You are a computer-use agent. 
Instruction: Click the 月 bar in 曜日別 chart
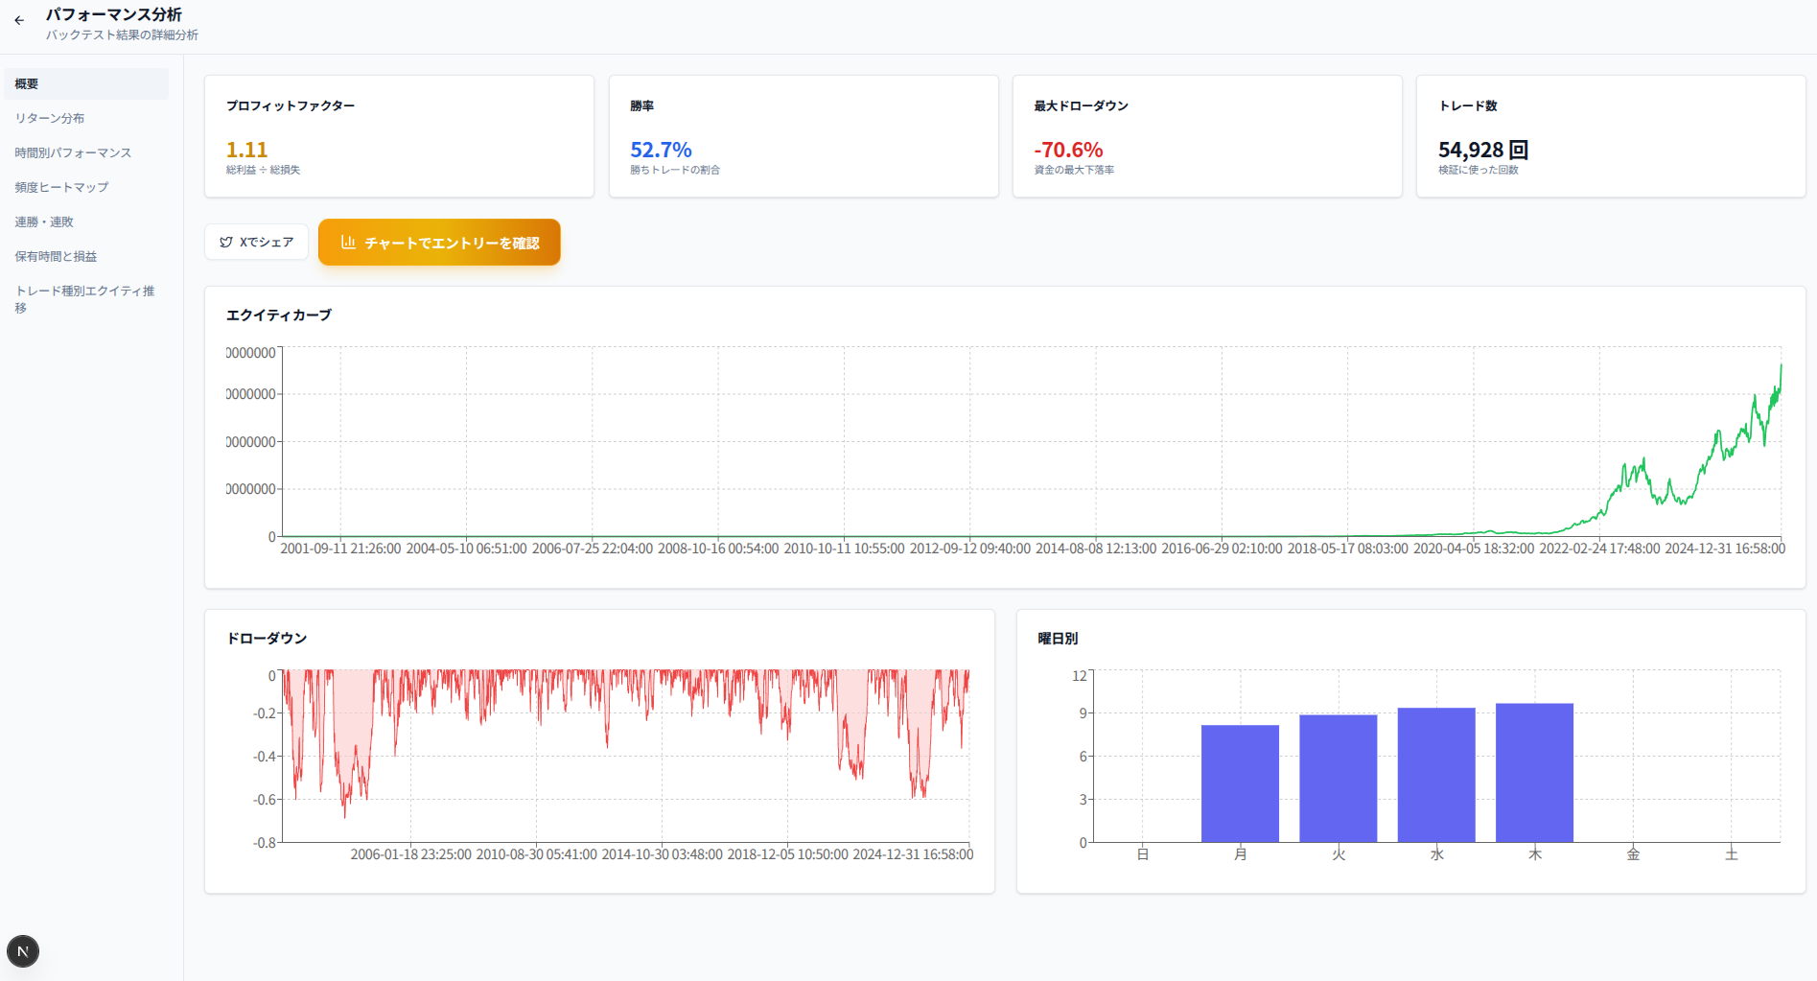[1240, 783]
